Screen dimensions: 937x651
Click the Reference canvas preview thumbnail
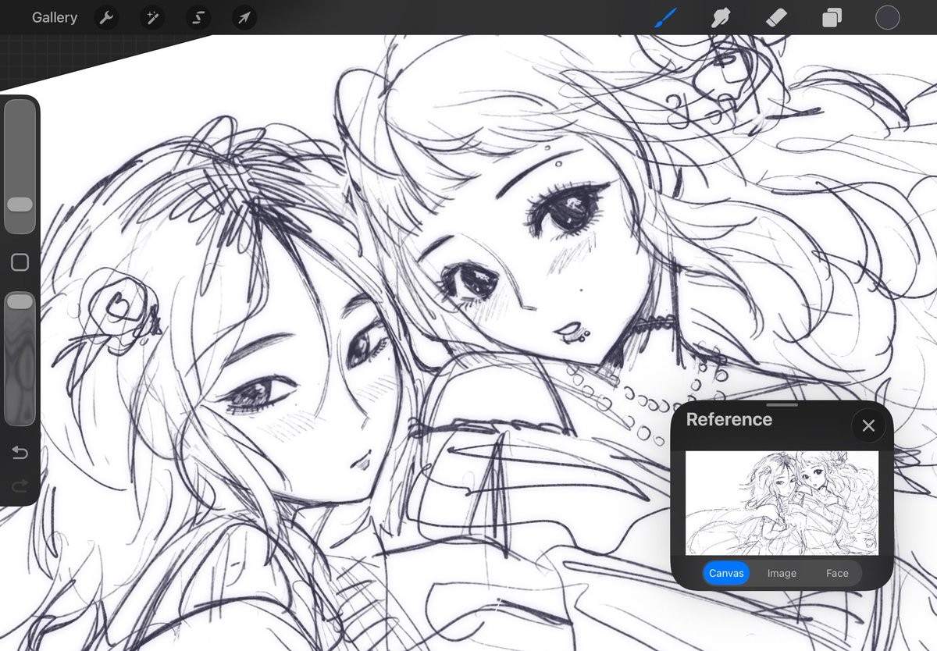[x=782, y=503]
